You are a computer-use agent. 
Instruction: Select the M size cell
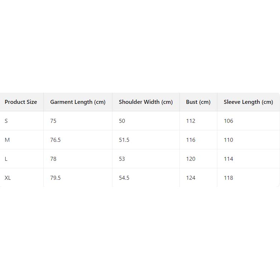(7, 140)
